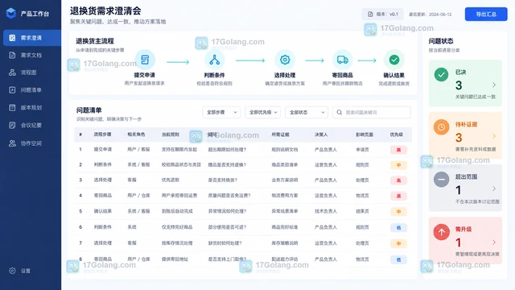Open the 全部状态 filter dropdown
The width and height of the screenshot is (515, 290).
tap(307, 113)
